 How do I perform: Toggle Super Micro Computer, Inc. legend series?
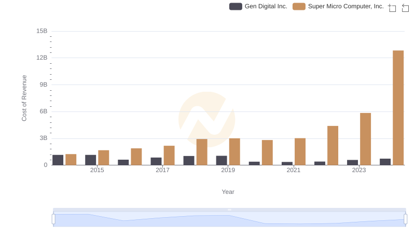338,6
